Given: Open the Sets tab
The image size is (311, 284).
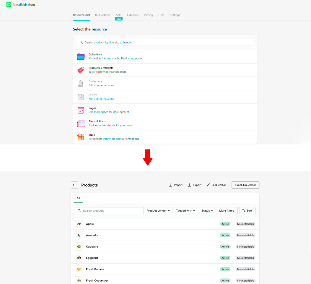Looking at the screenshot, I should click(118, 15).
